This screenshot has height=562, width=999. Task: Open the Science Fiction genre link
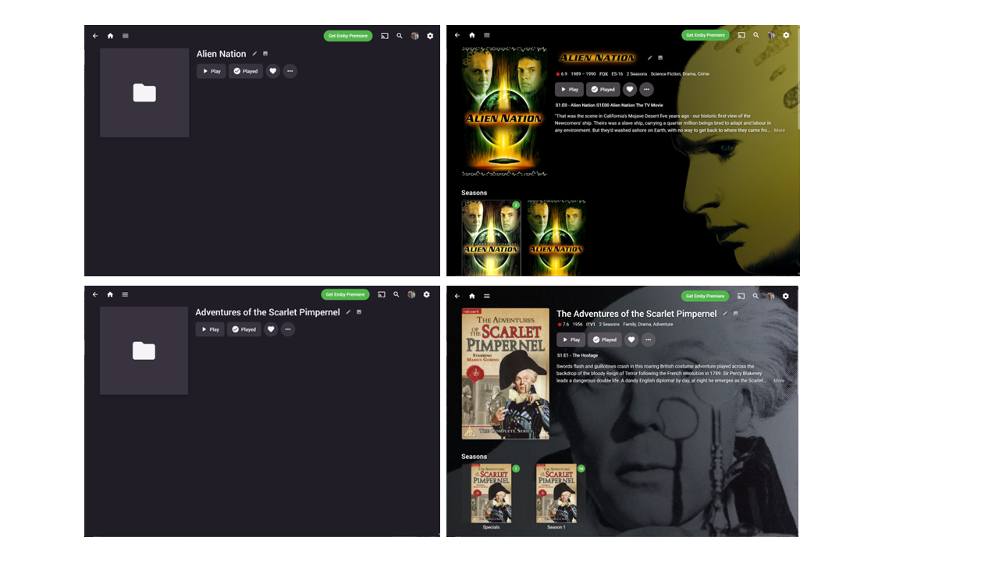[666, 74]
